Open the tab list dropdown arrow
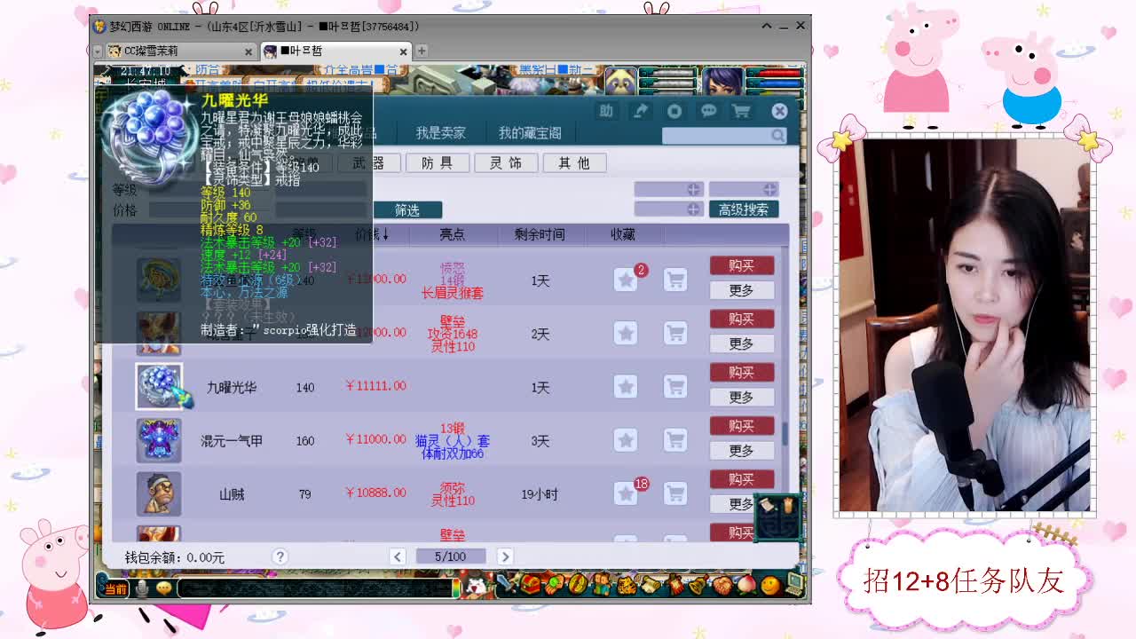This screenshot has height=639, width=1136. coord(98,51)
